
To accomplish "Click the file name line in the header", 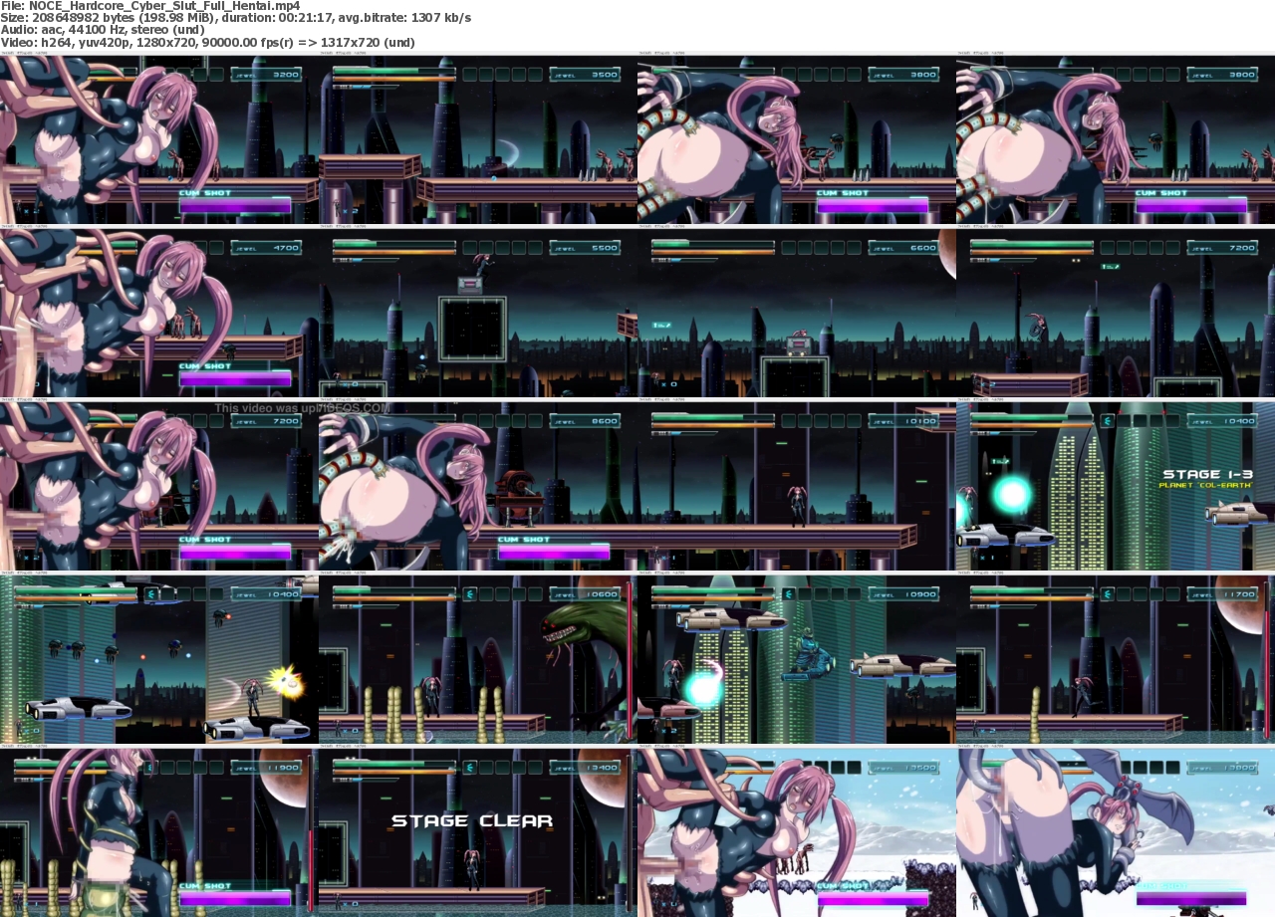I will 150,6.
